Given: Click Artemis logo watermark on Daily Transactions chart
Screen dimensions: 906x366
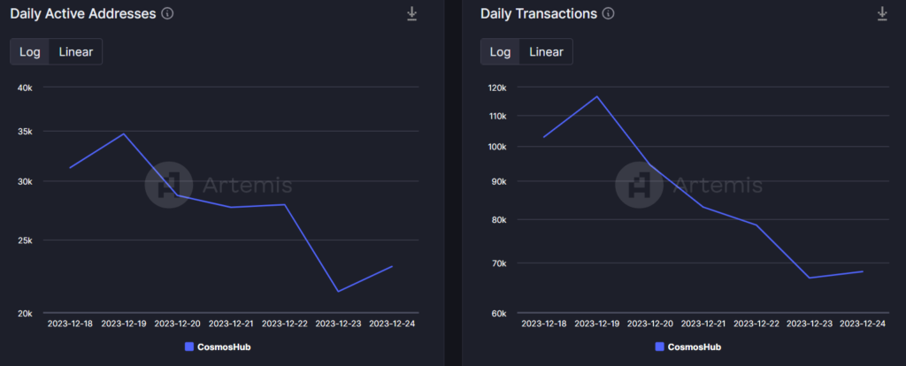Looking at the screenshot, I should coord(639,185).
